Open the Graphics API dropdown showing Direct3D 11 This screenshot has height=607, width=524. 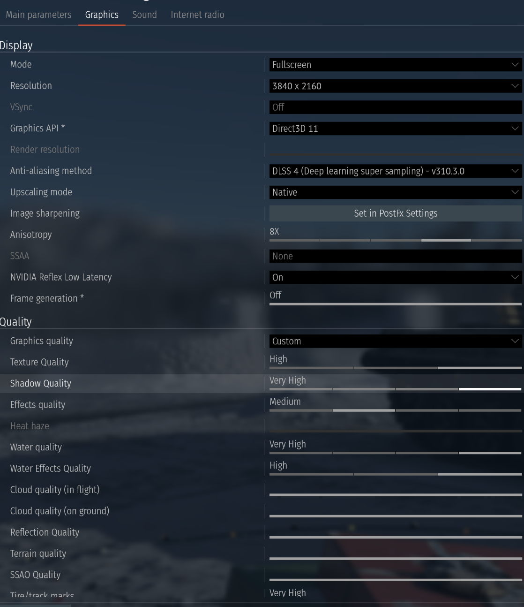pos(396,129)
